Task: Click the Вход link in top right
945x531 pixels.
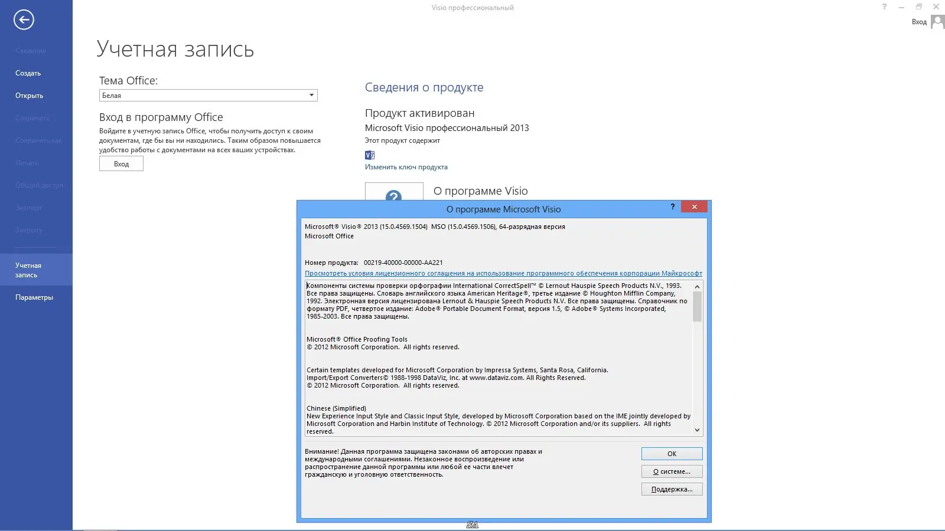Action: tap(919, 22)
